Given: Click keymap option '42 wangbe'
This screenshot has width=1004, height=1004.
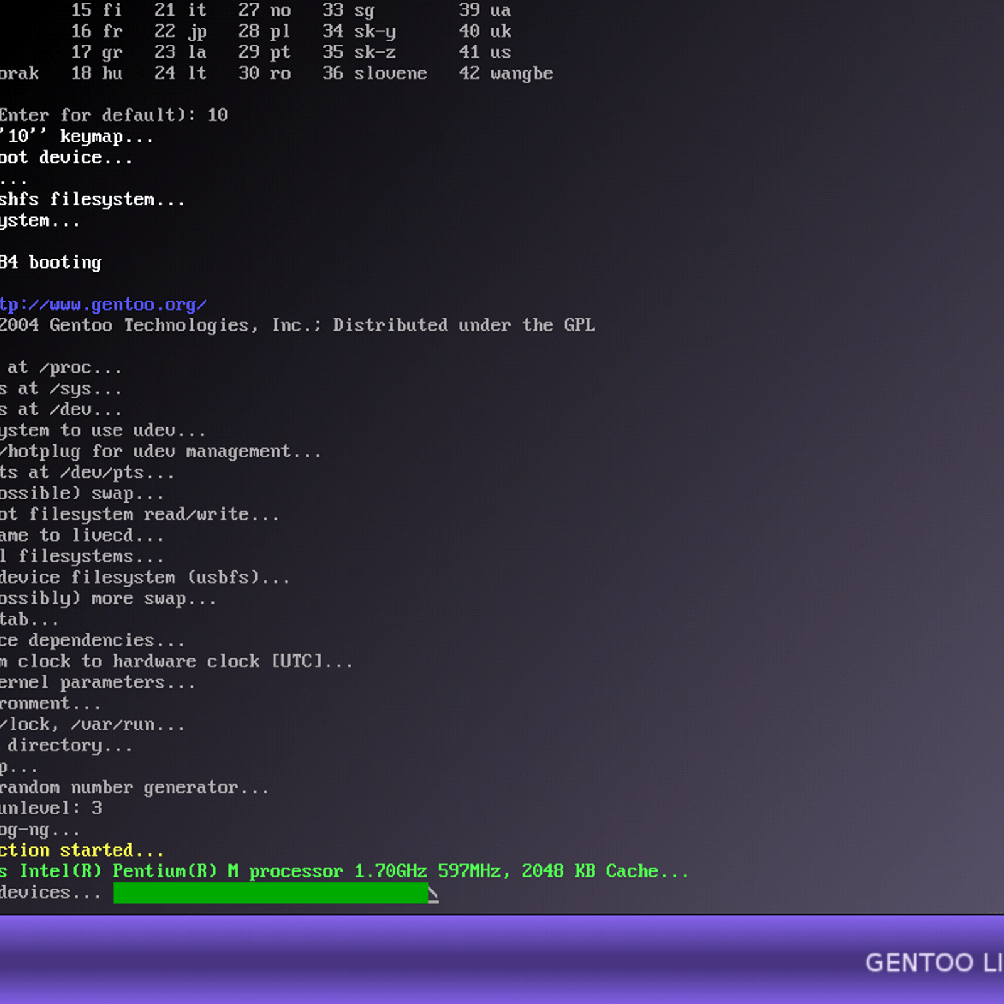Looking at the screenshot, I should point(506,73).
